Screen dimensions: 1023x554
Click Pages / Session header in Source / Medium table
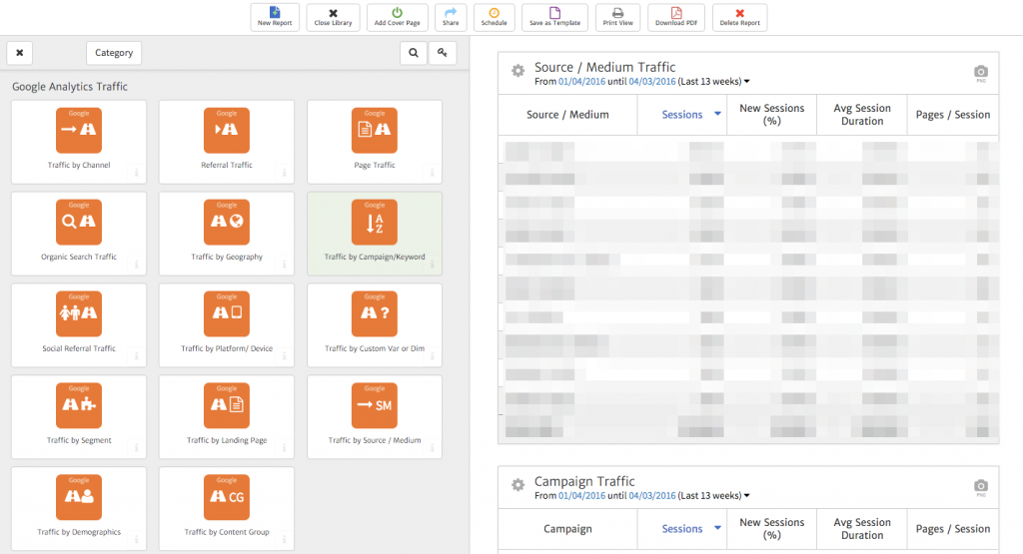coord(952,115)
